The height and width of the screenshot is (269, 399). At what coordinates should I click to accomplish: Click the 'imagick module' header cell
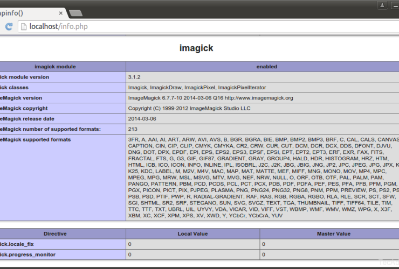pyautogui.click(x=63, y=67)
